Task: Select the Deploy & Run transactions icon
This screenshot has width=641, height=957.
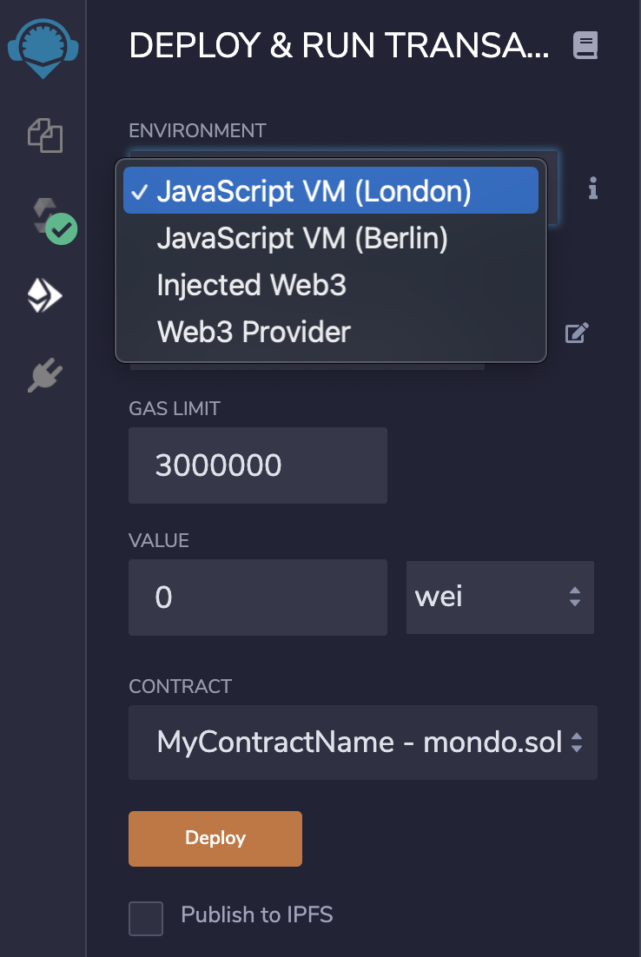Action: [x=44, y=295]
